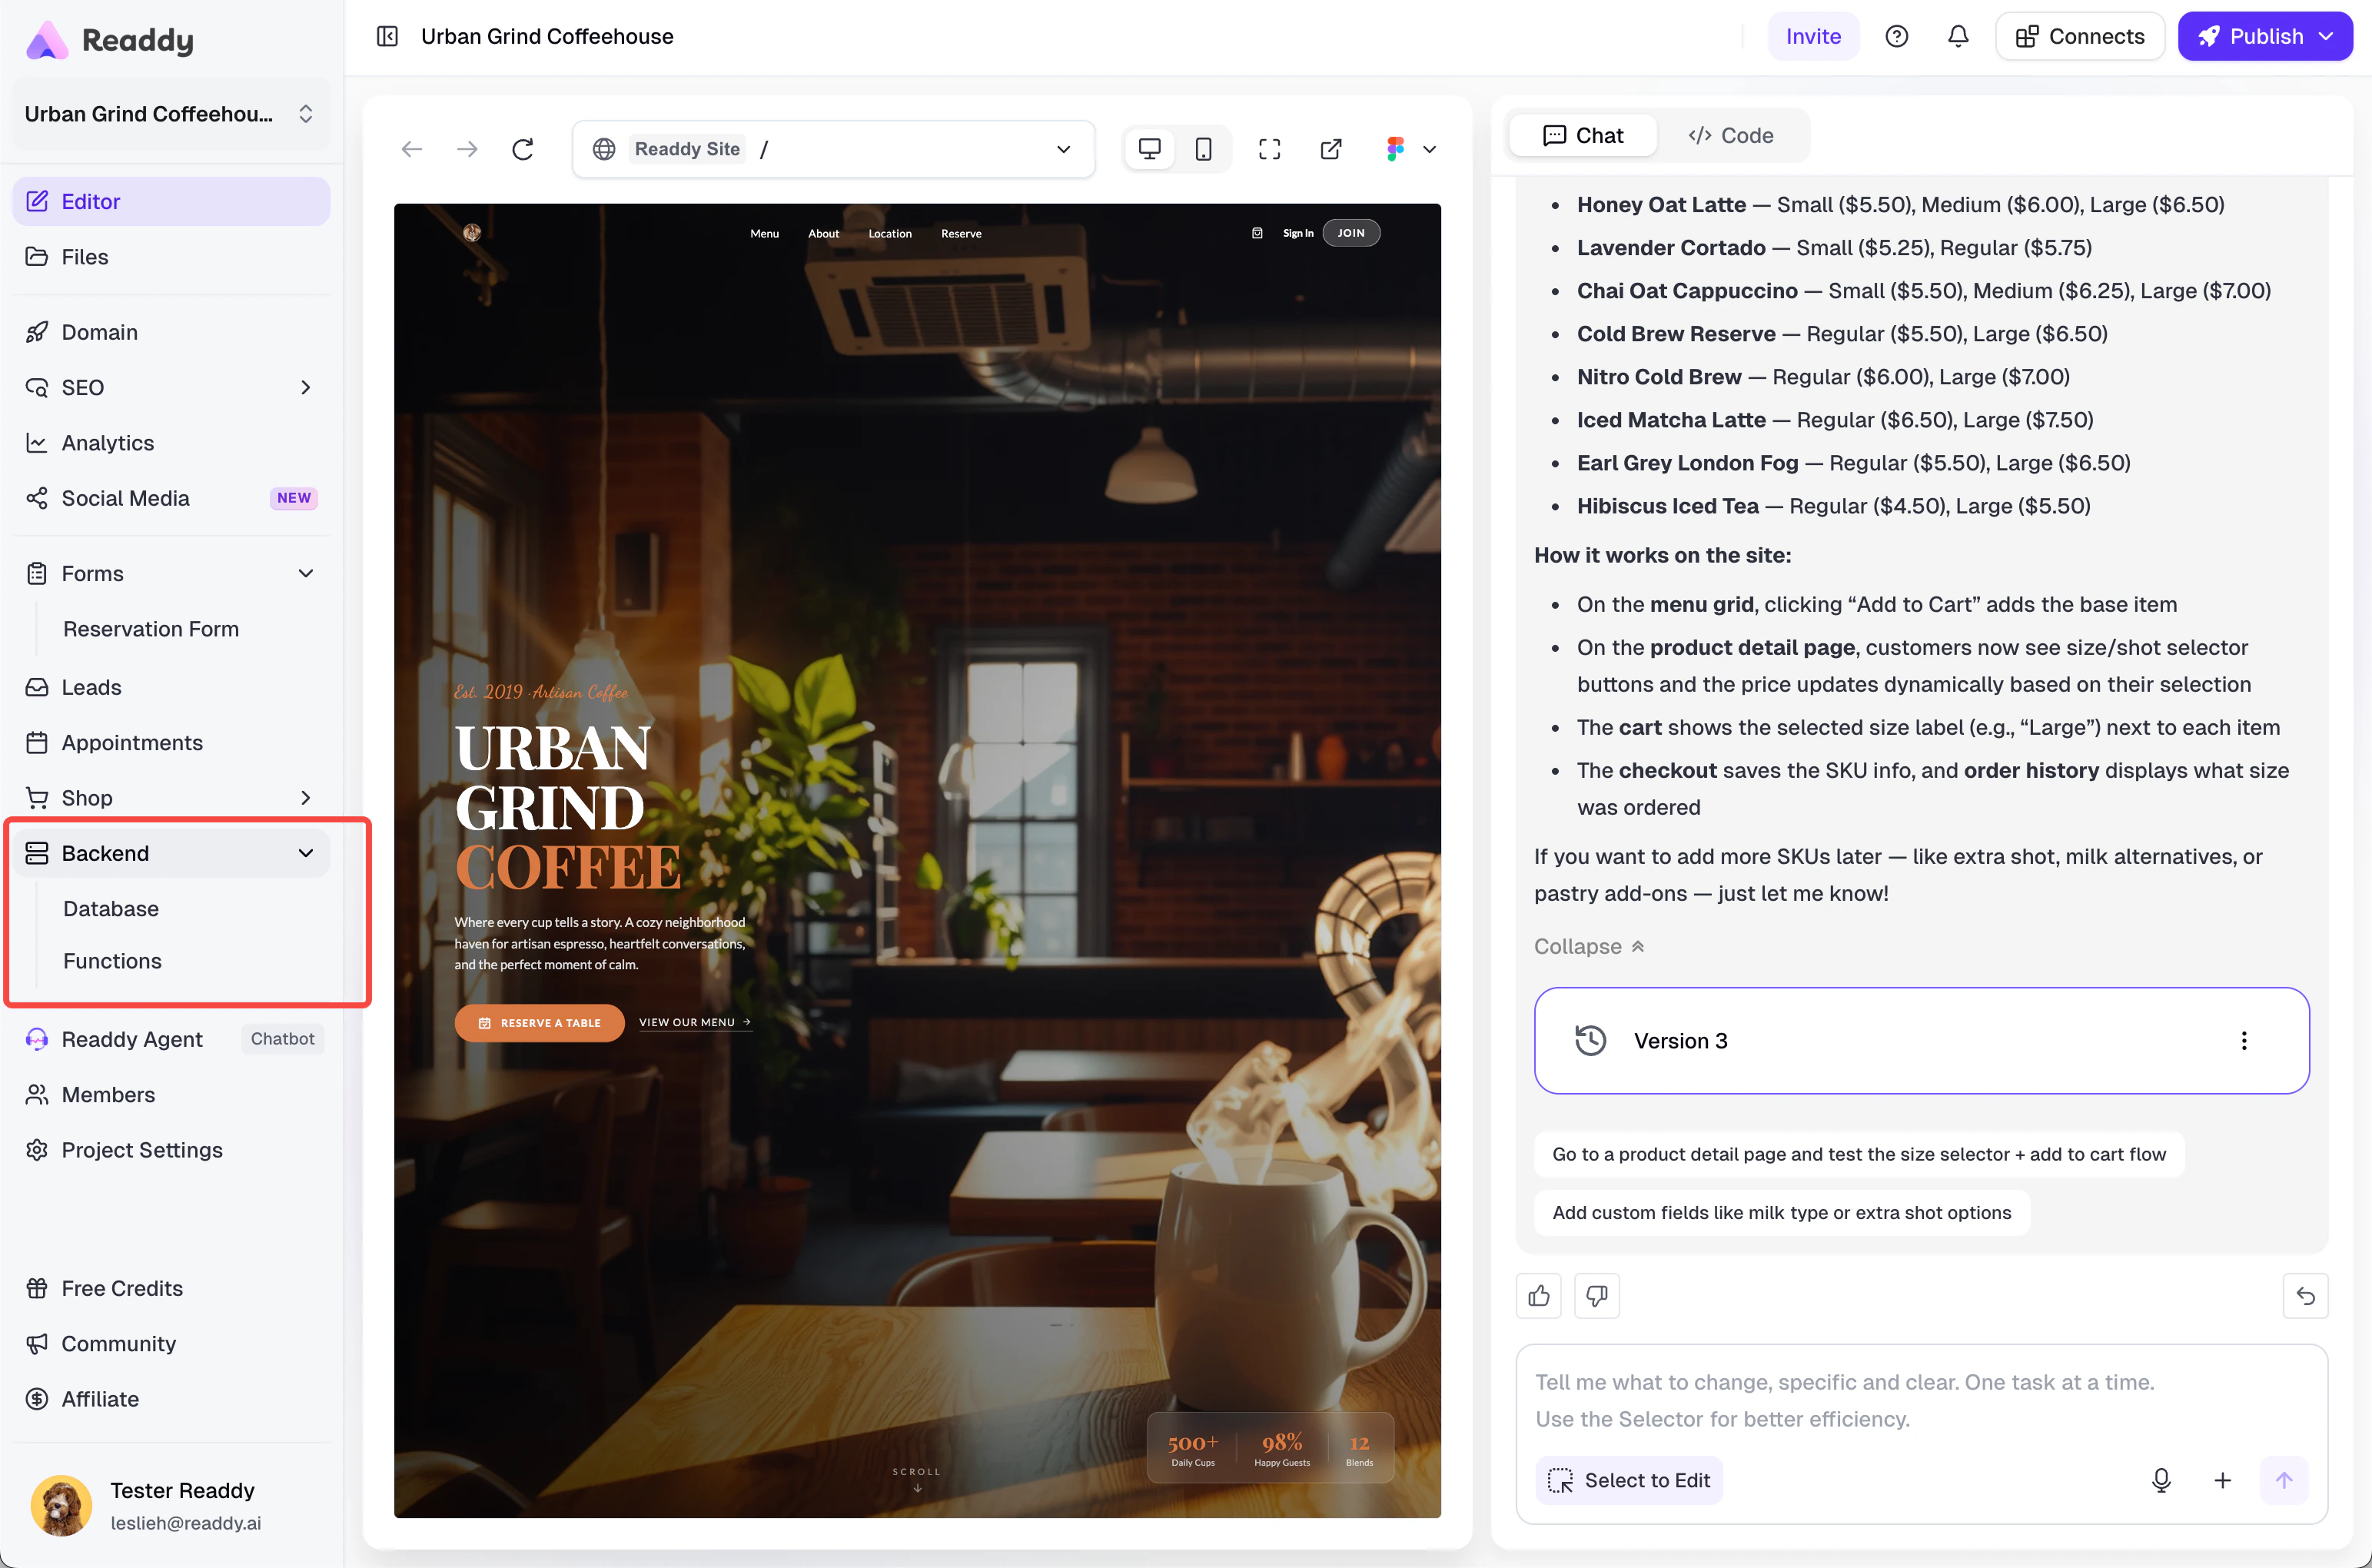Image resolution: width=2372 pixels, height=1568 pixels.
Task: Click the plus attachment icon
Action: (2222, 1480)
